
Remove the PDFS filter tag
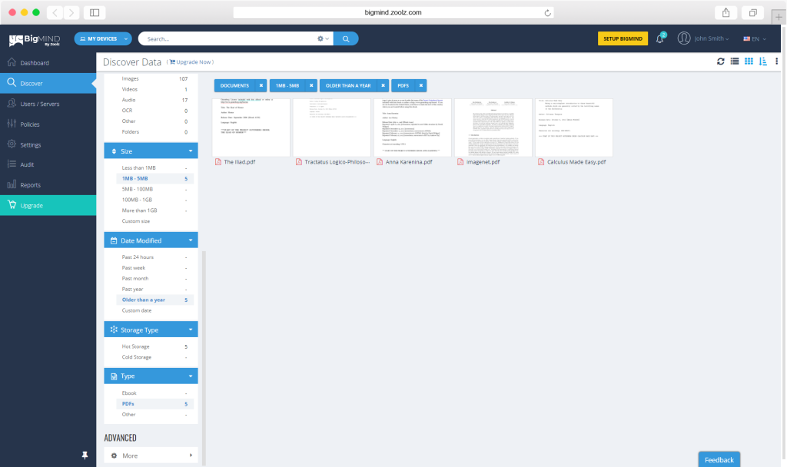(421, 85)
